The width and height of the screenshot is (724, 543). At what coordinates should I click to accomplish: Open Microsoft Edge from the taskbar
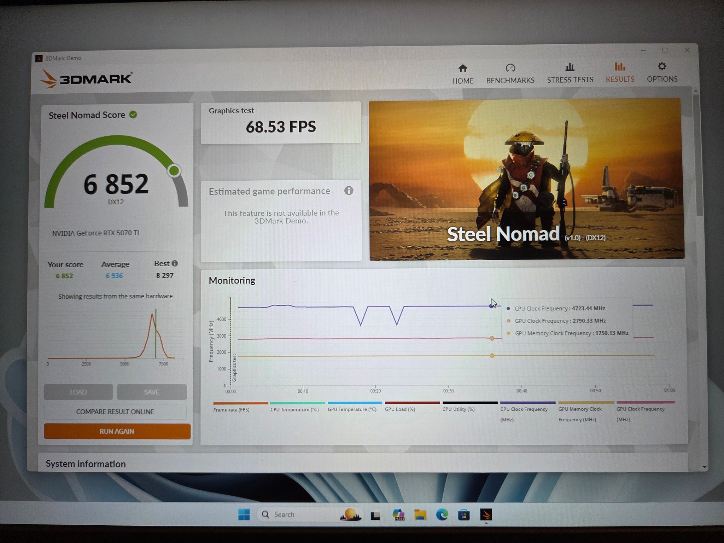442,514
